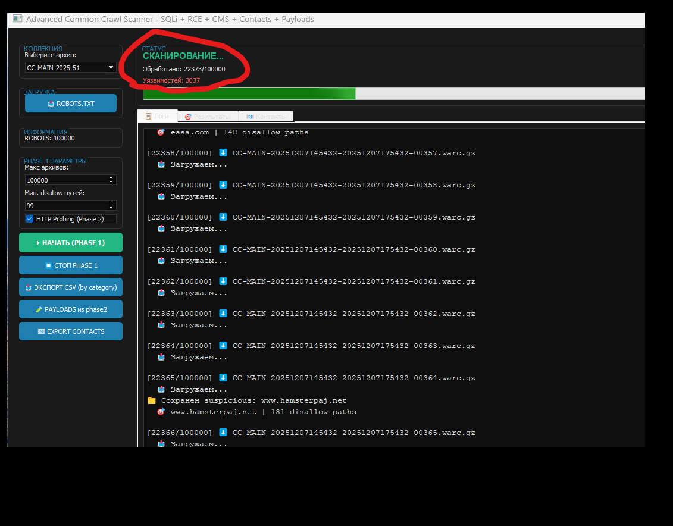This screenshot has width=673, height=526.
Task: Click the icon on the Контакты tab
Action: [251, 117]
